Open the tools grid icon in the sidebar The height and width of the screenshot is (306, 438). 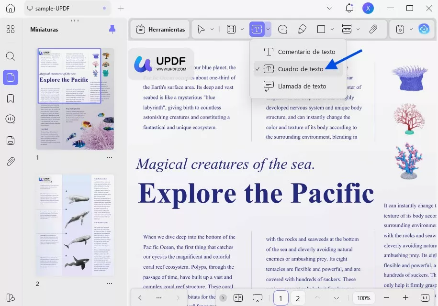click(x=11, y=29)
